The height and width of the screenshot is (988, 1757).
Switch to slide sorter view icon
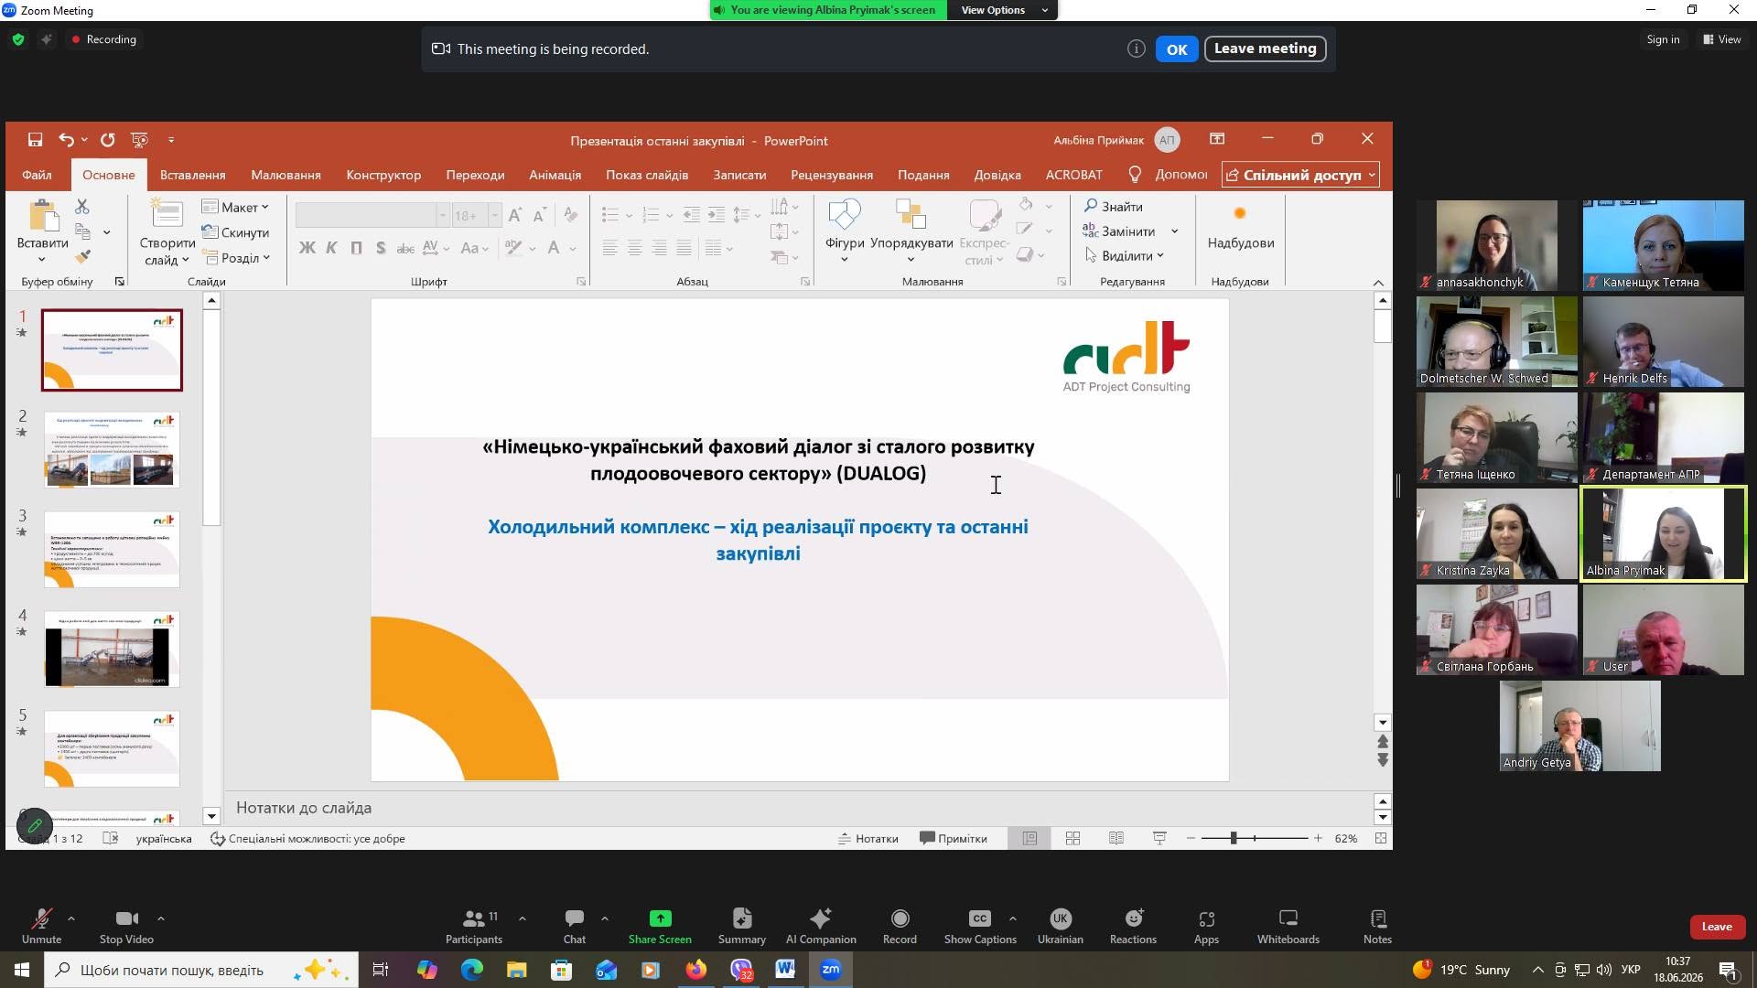[x=1073, y=838]
